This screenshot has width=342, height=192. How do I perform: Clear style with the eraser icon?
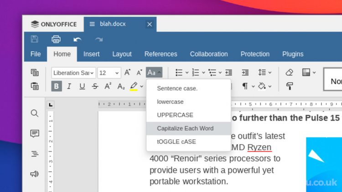coord(289,72)
